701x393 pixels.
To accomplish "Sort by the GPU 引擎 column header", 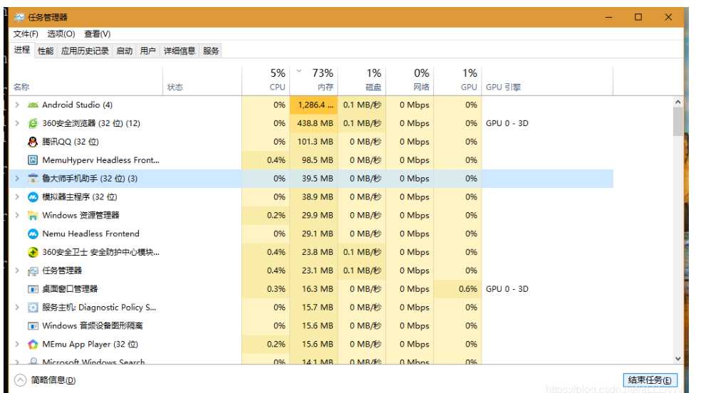I will pyautogui.click(x=547, y=80).
